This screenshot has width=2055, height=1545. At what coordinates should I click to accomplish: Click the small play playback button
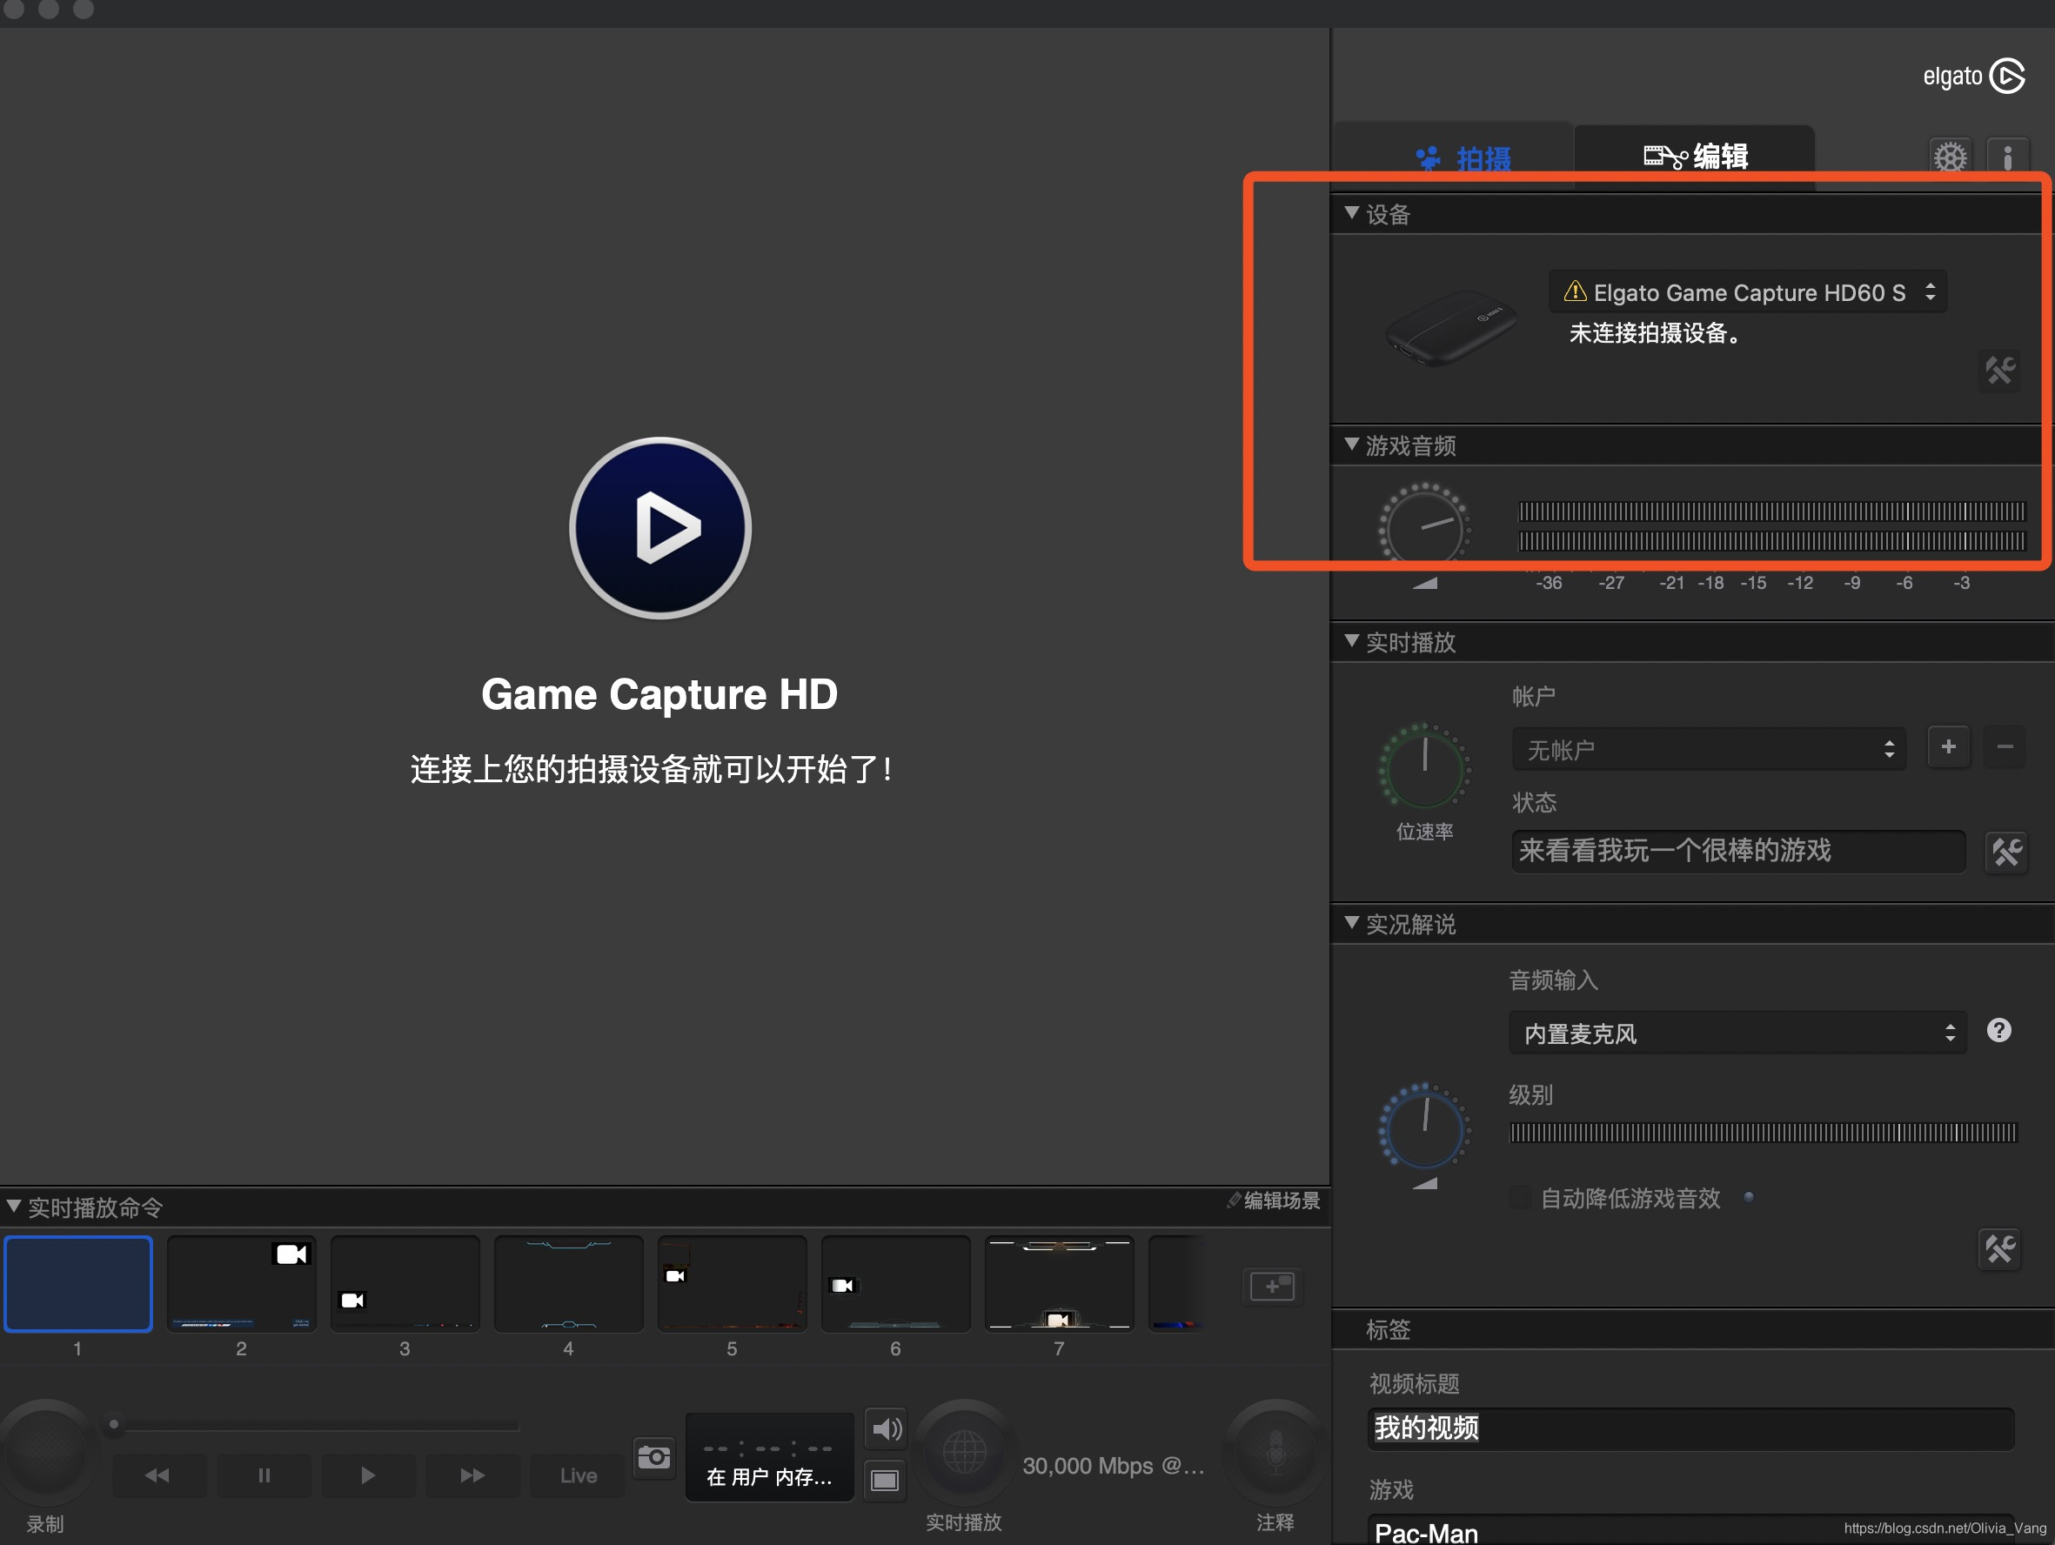pos(368,1475)
